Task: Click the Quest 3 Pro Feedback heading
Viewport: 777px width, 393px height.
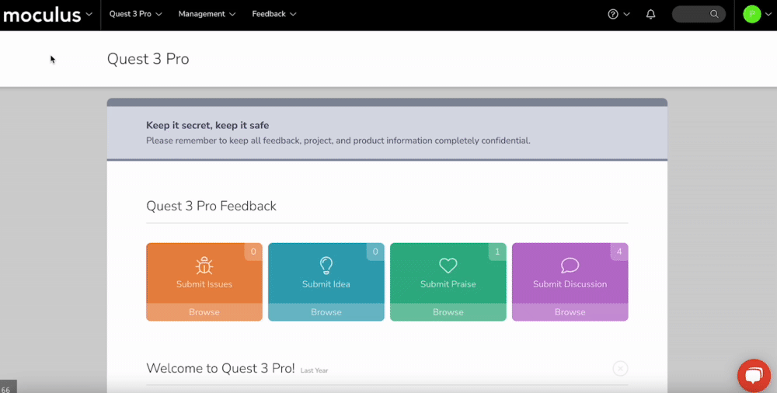Action: click(211, 206)
